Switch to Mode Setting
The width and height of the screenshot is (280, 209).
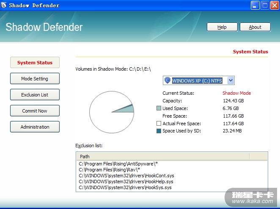(35, 79)
